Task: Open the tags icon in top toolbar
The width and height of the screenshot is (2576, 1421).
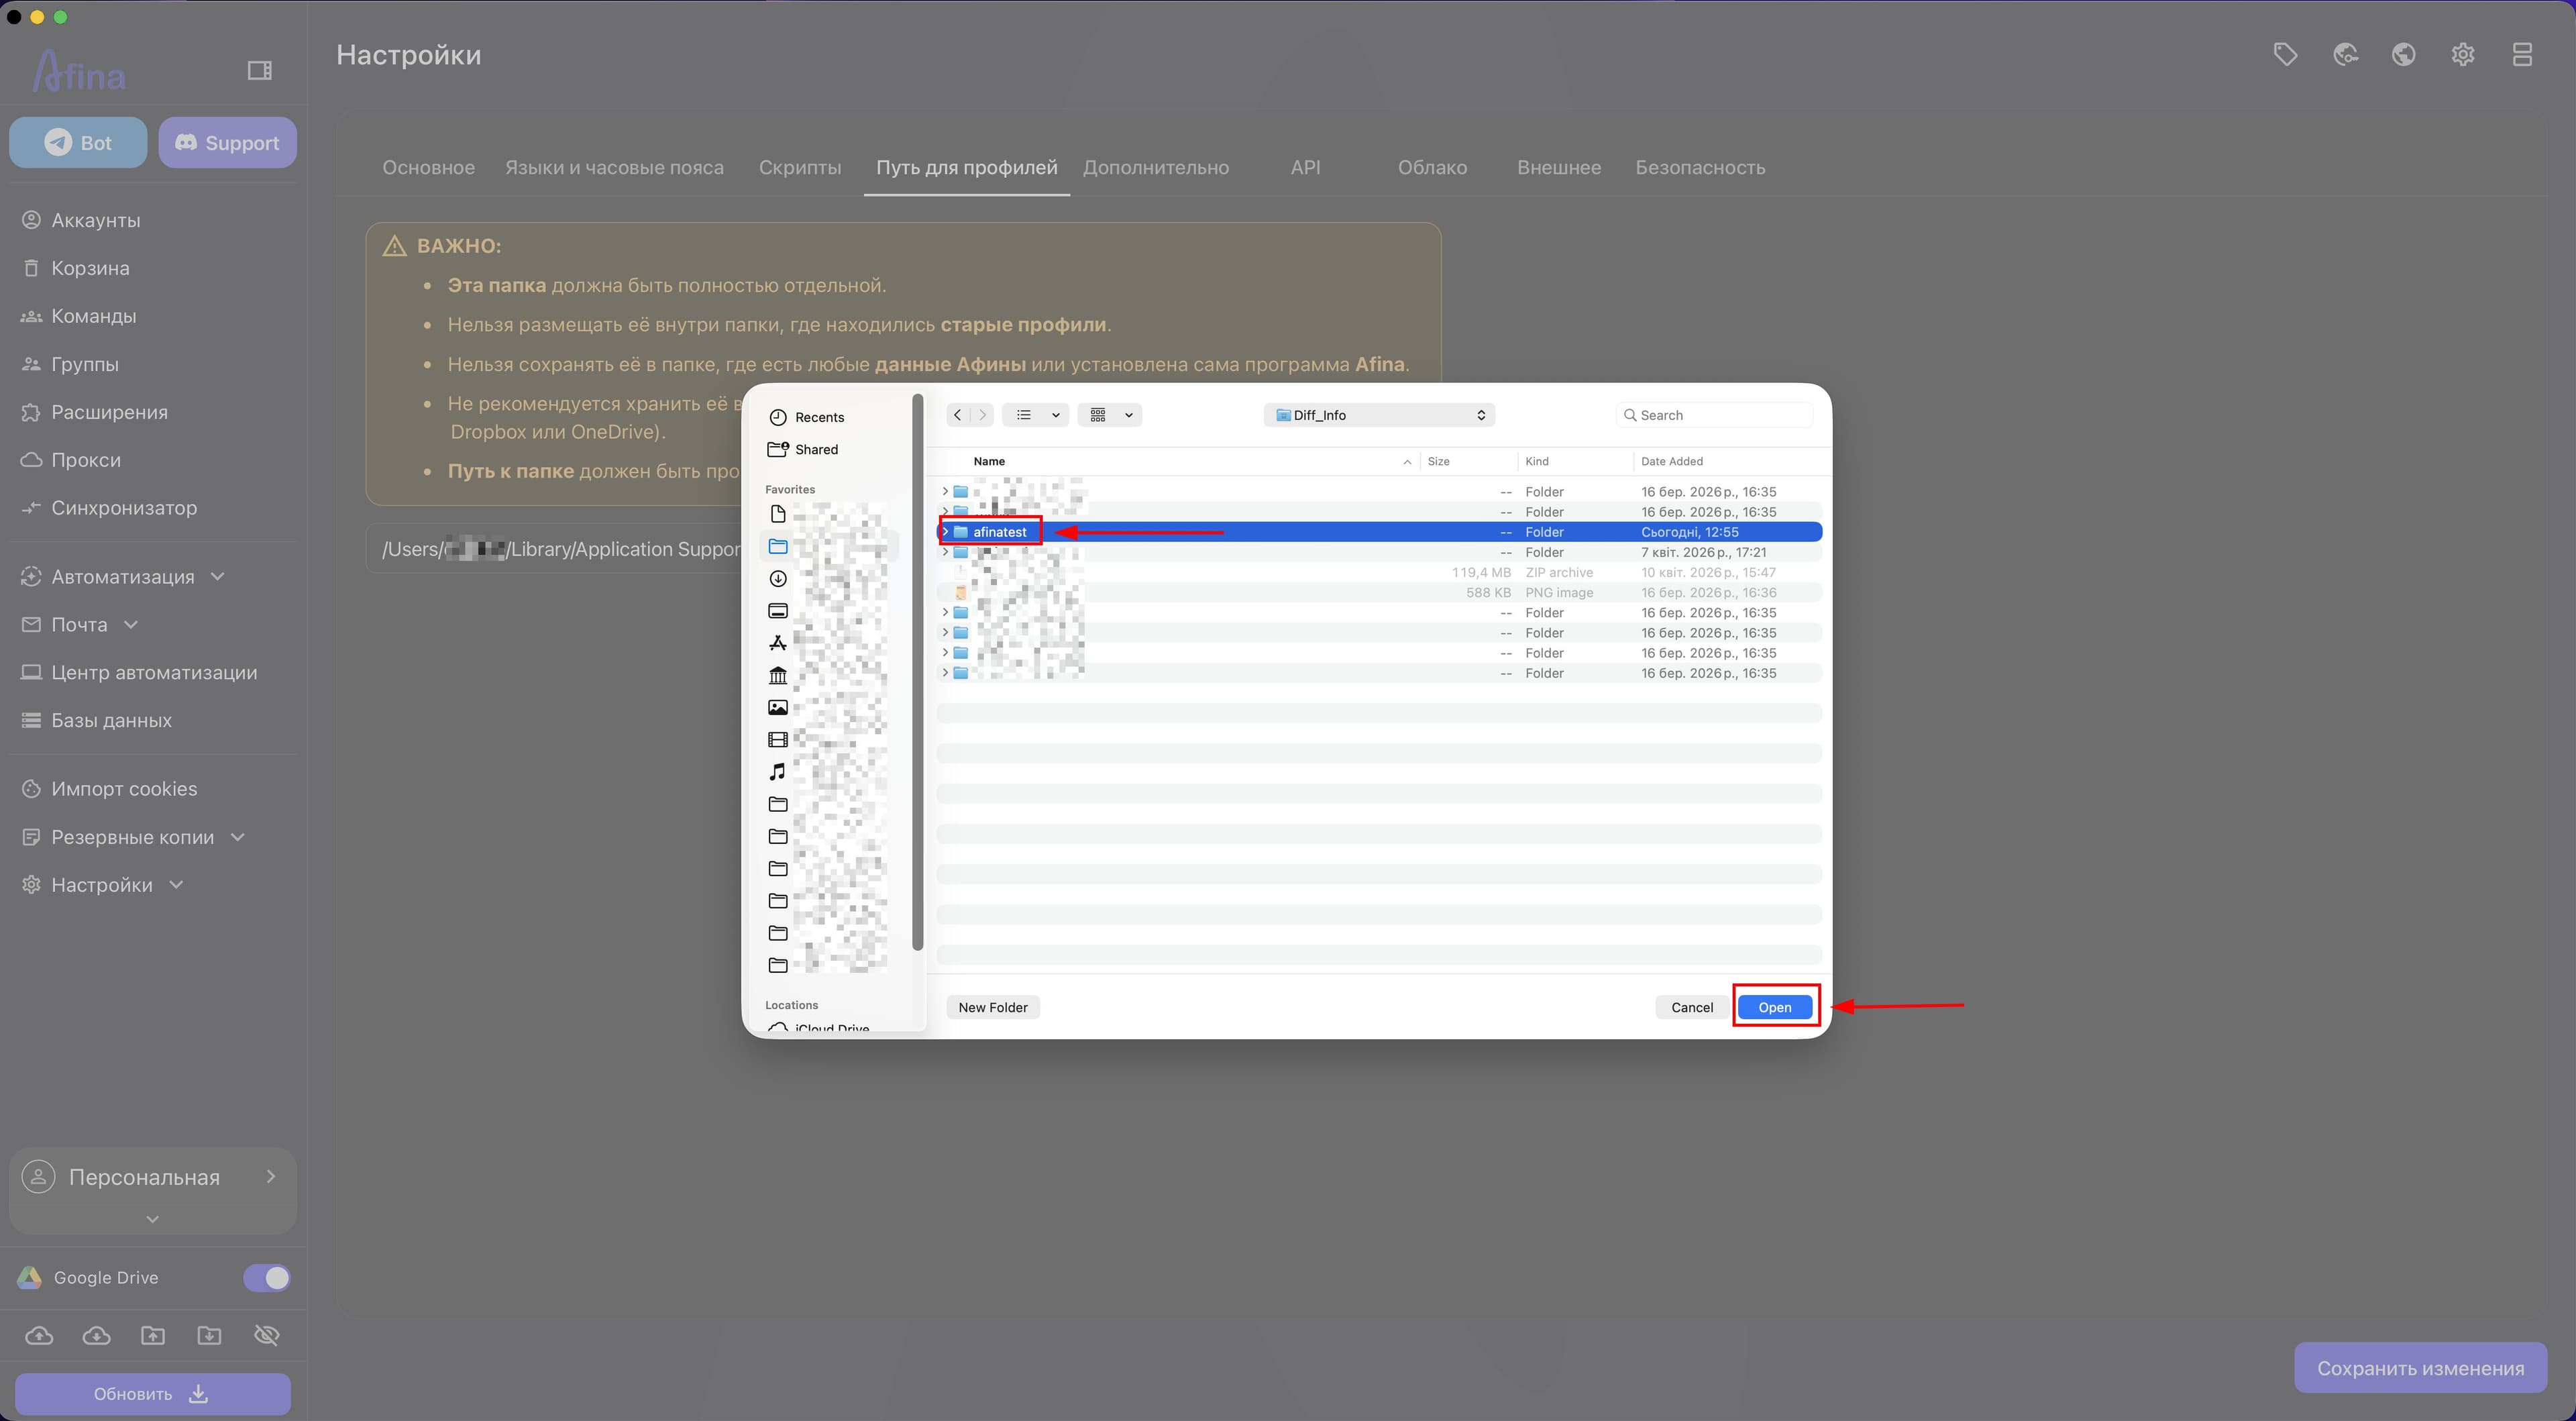Action: (2285, 54)
